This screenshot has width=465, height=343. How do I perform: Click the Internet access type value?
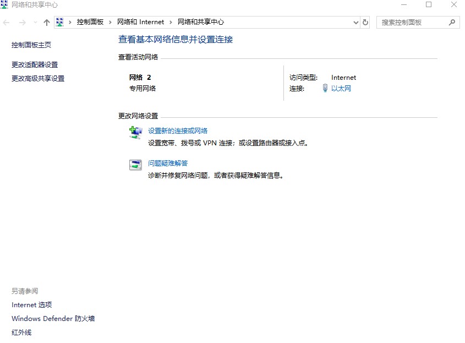343,78
